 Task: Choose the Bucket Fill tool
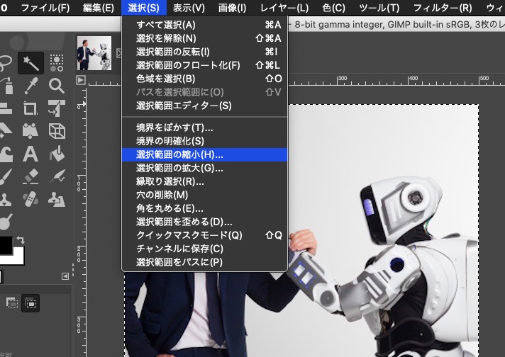[x=57, y=154]
